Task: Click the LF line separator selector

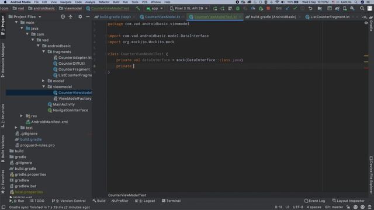Action: tap(288, 207)
